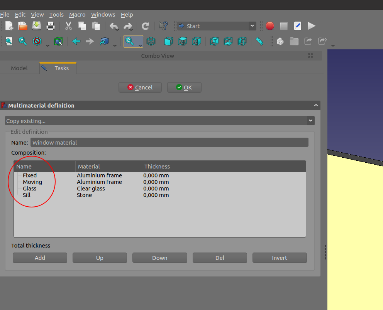Click the Refresh icon in the toolbar
383x310 pixels.
pyautogui.click(x=146, y=26)
